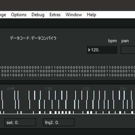This screenshot has width=135, height=135.
Task: Click the 'set. 0.' message box
Action: pos(20,122)
